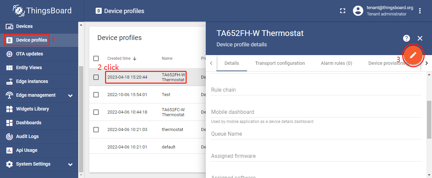
Task: Expand the System Settings submenu
Action: click(70, 164)
